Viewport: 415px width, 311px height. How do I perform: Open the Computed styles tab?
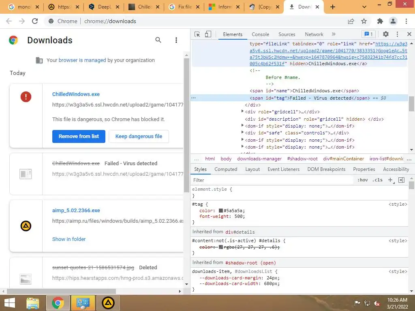(226, 169)
